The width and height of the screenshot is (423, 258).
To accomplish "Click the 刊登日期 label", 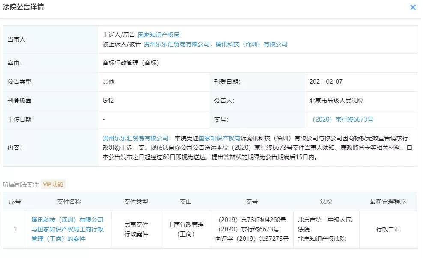I will [227, 82].
